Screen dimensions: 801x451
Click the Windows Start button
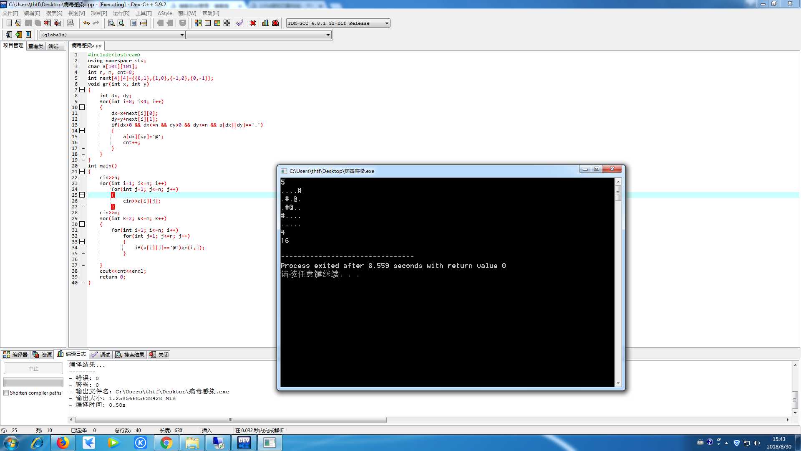tap(11, 443)
